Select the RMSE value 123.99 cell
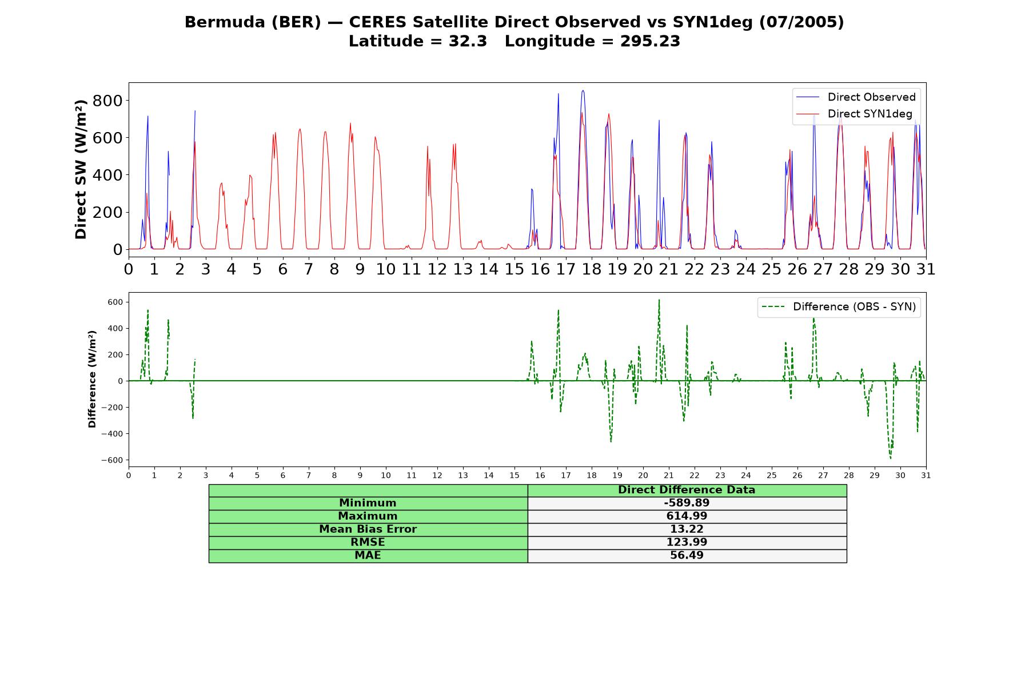This screenshot has width=1029, height=686. pyautogui.click(x=687, y=543)
